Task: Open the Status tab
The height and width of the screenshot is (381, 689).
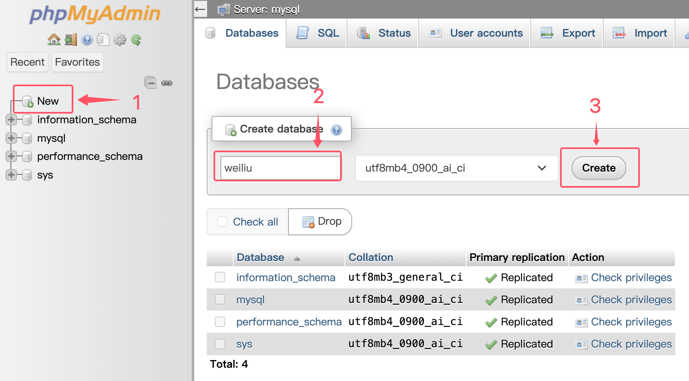Action: 383,33
